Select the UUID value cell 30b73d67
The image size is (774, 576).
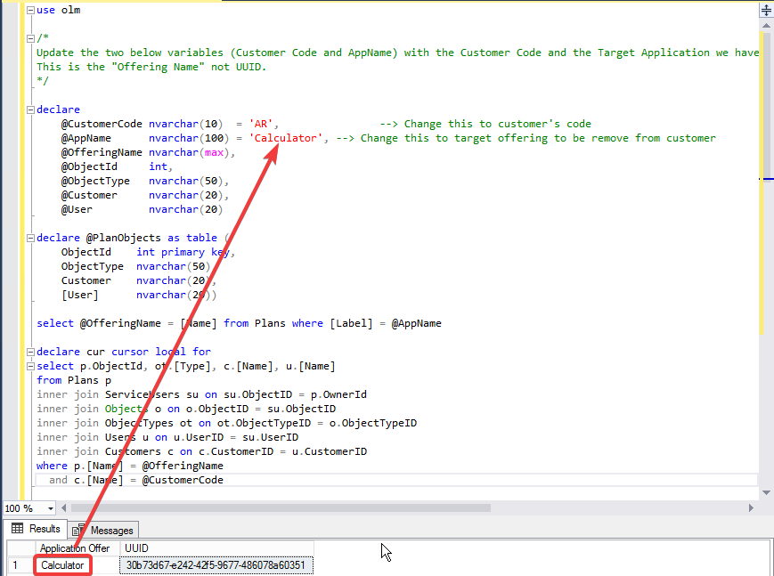point(216,565)
